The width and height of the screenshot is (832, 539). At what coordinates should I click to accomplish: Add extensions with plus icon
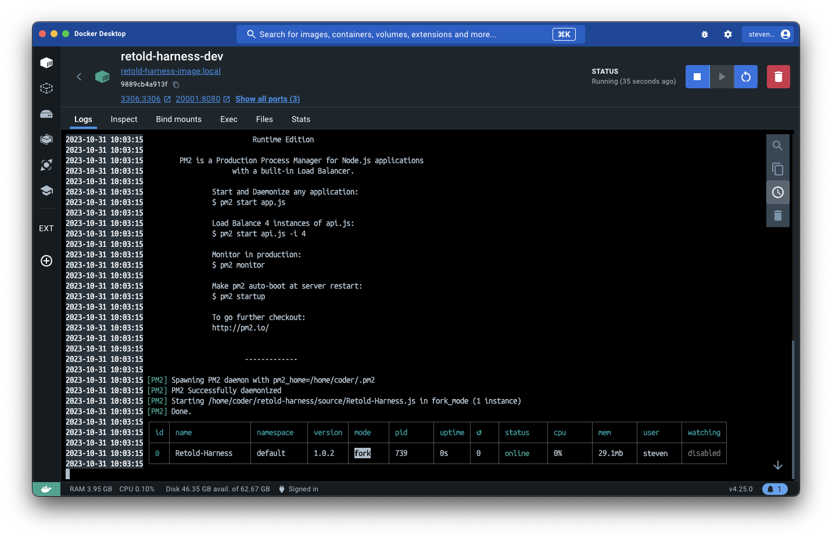tap(46, 261)
